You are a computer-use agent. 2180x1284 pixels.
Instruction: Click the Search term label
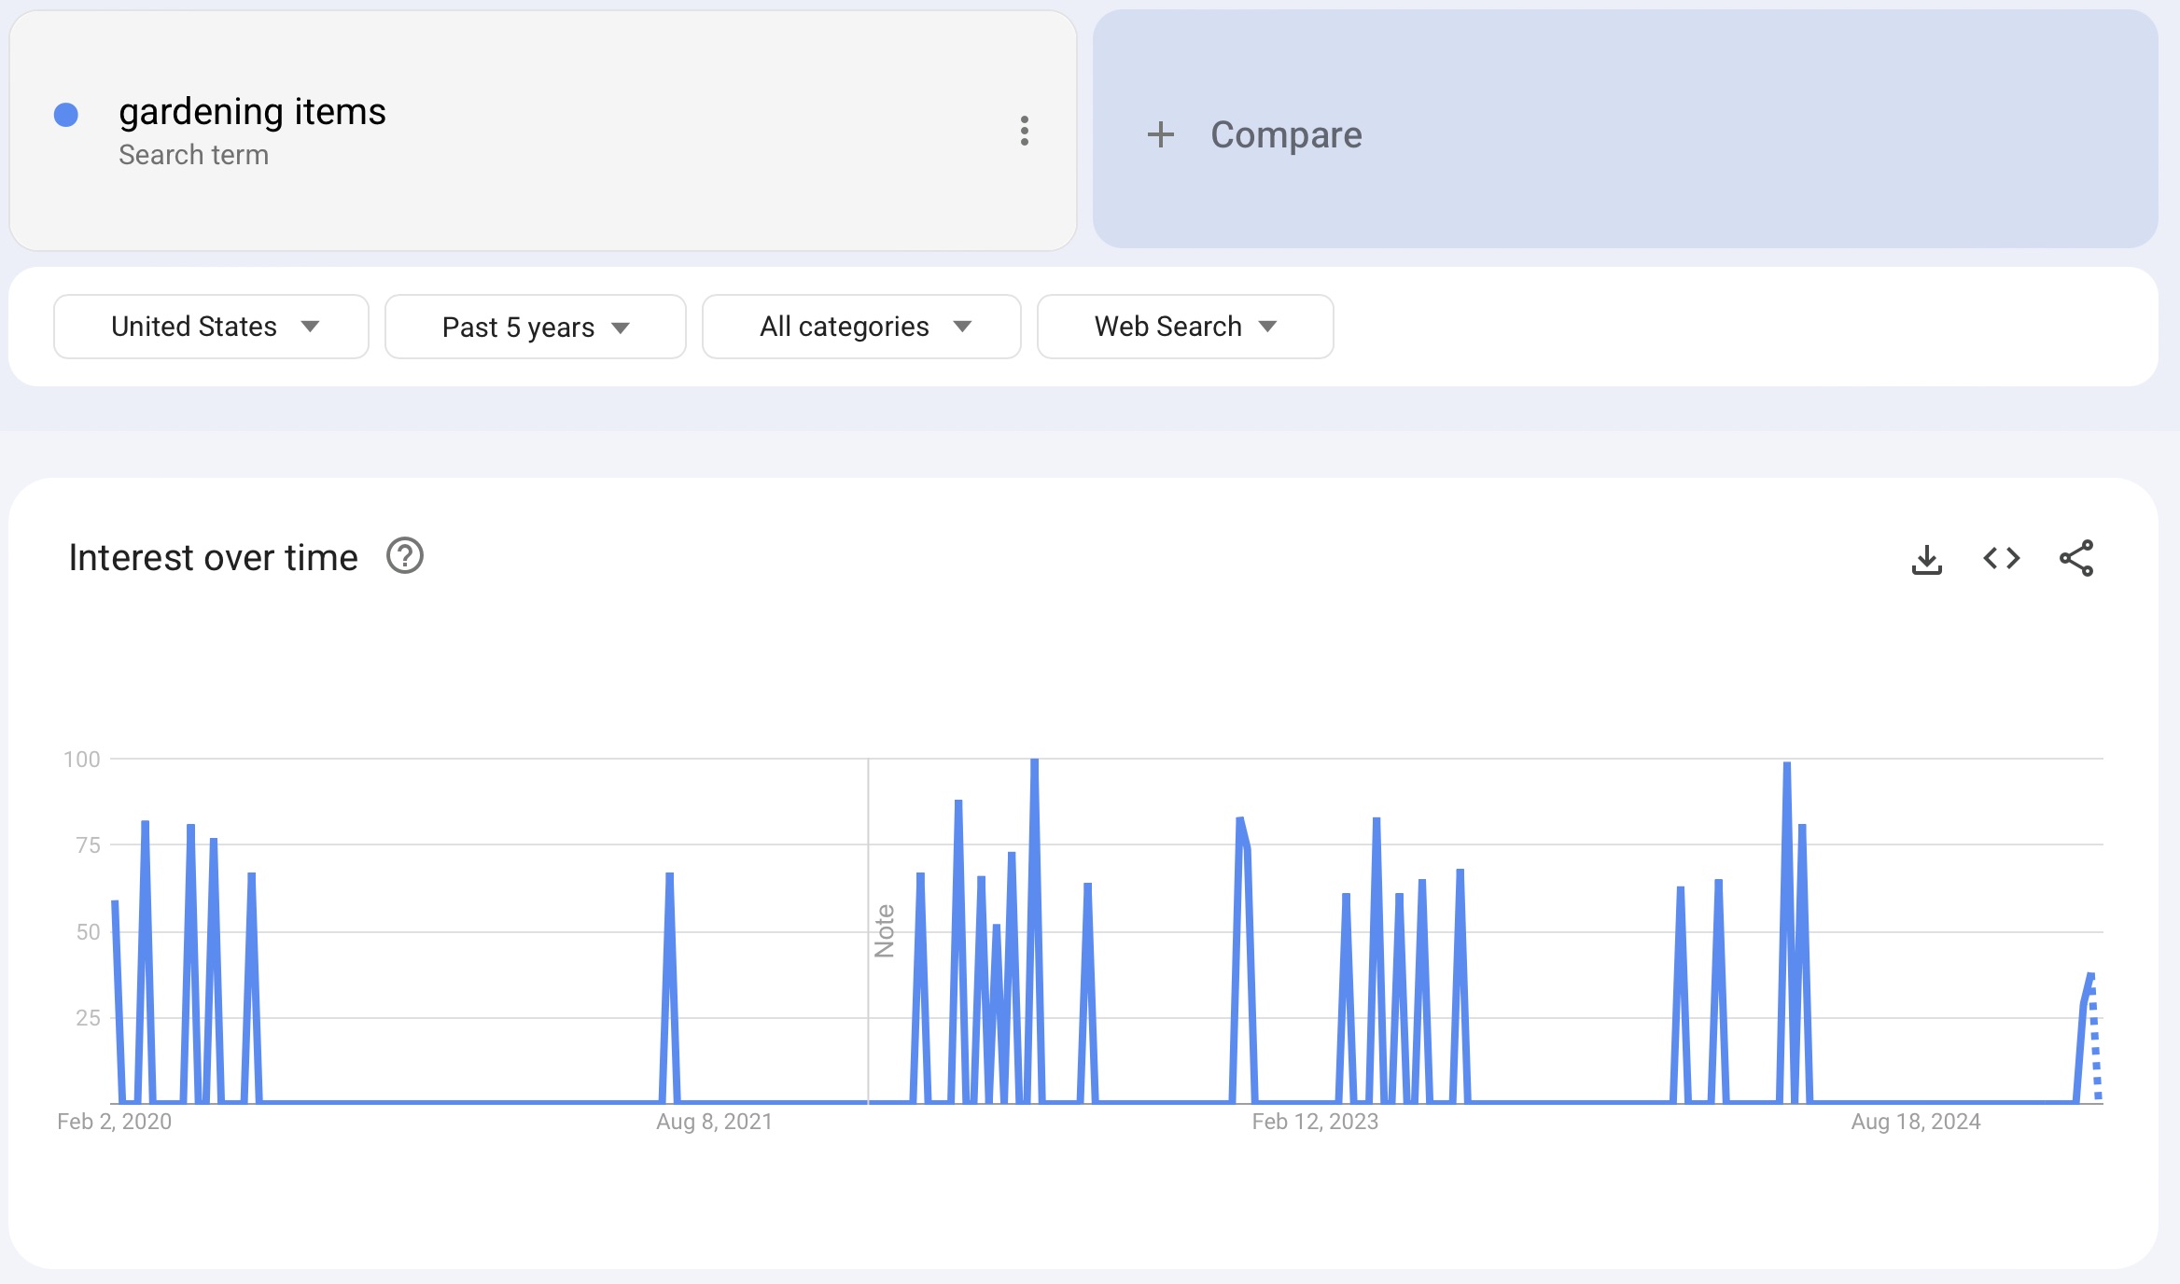tap(193, 155)
